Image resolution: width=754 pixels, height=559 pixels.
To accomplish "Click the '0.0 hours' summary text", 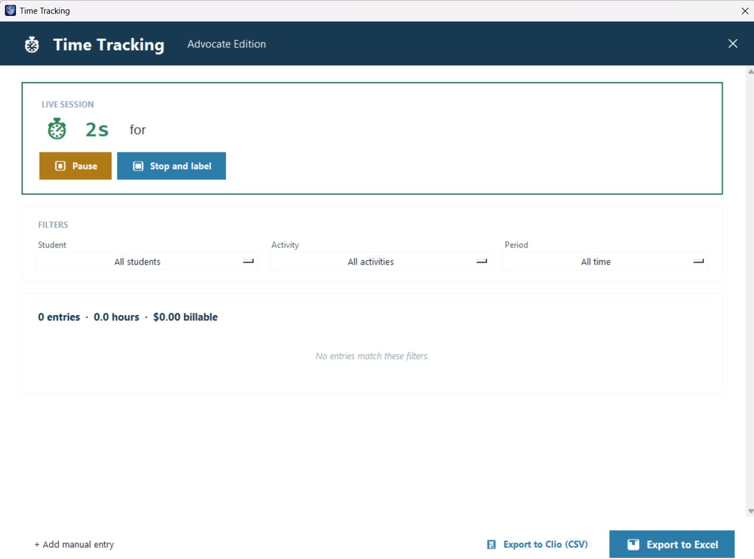I will coord(117,317).
